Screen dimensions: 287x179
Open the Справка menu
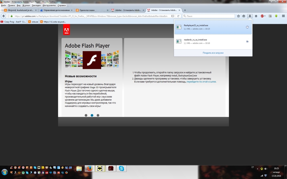(x=61, y=6)
